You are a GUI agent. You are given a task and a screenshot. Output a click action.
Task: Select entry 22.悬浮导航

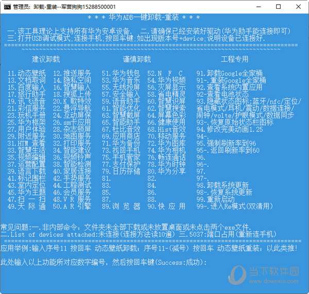72,108
